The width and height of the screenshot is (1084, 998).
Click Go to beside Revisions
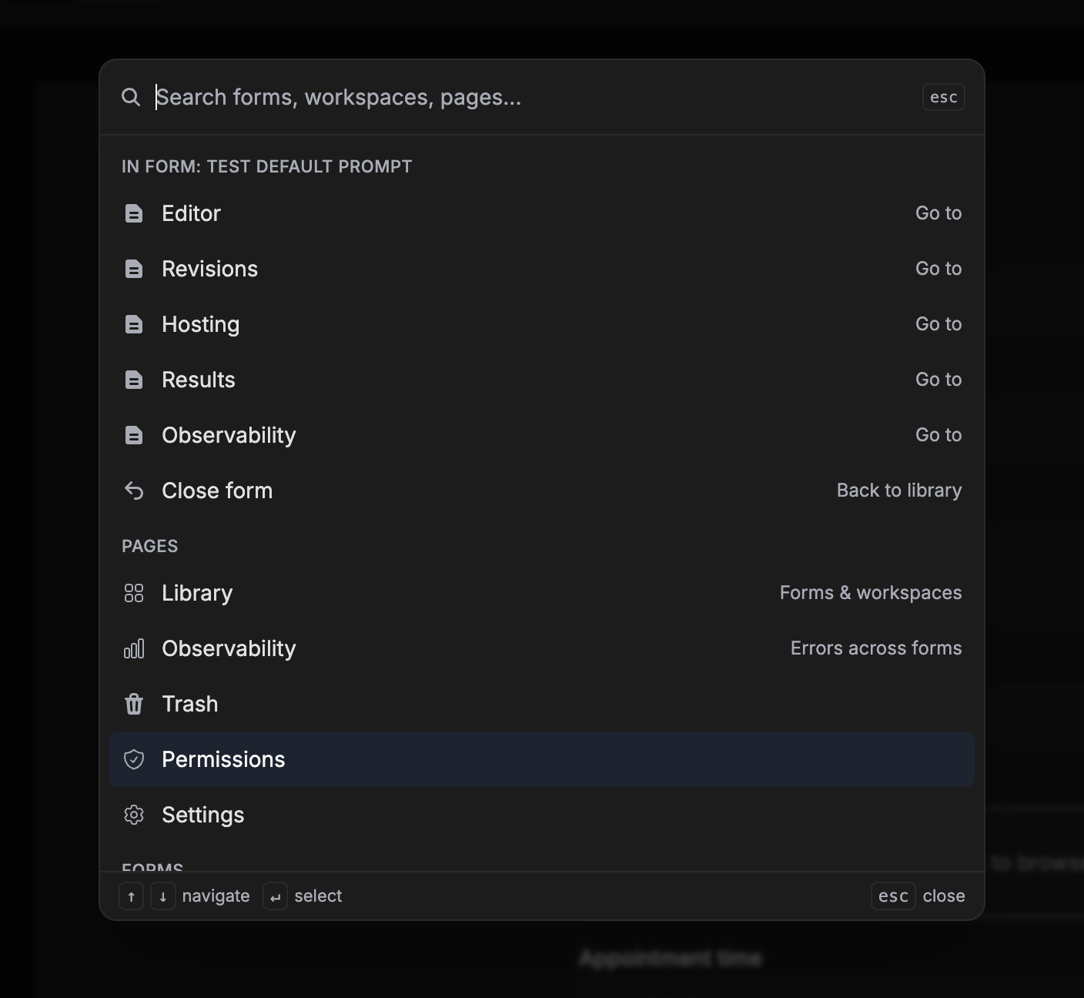[x=938, y=269]
